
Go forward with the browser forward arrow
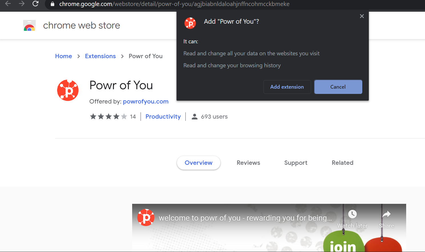coord(22,4)
